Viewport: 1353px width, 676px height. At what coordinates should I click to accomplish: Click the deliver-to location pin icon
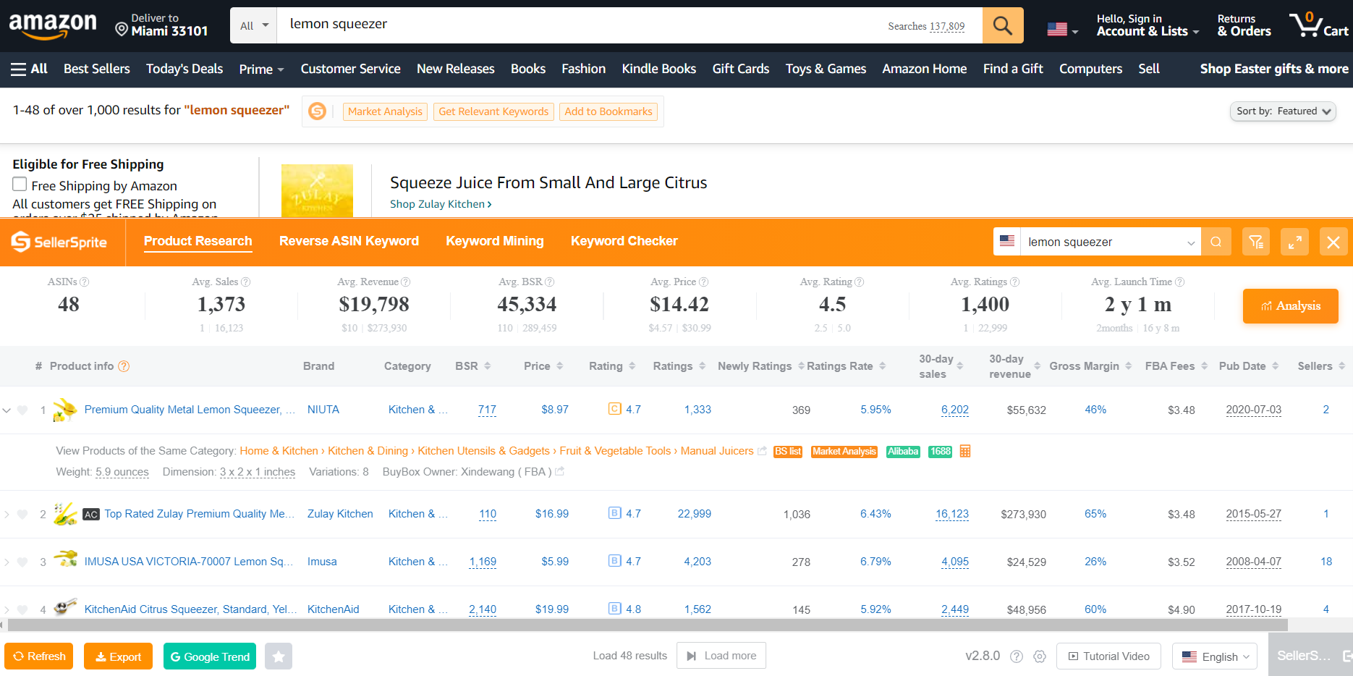point(122,30)
